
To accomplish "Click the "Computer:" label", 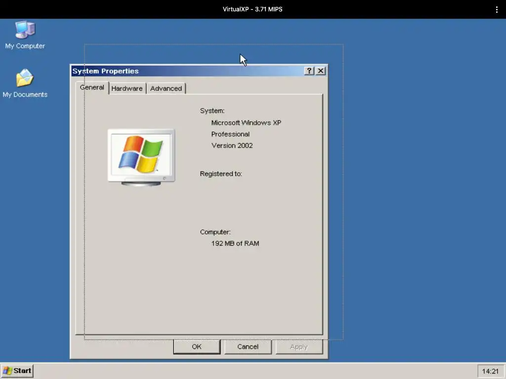I will coord(215,232).
